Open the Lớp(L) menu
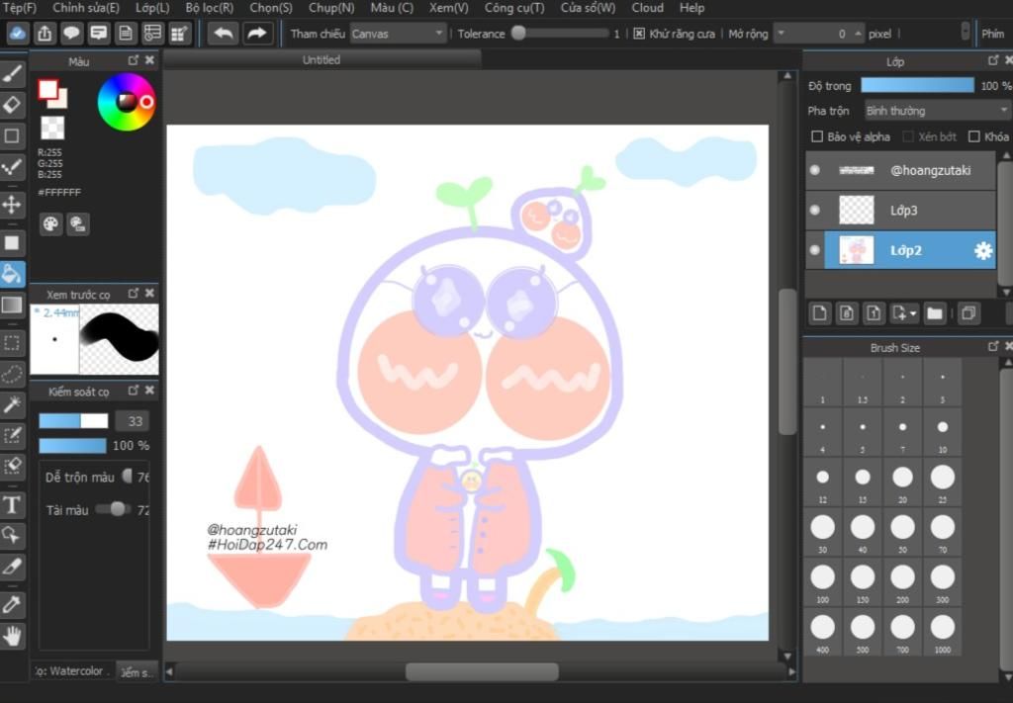 pyautogui.click(x=152, y=8)
